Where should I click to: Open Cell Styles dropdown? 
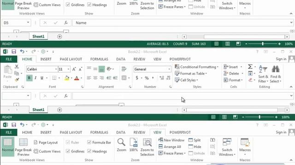click(186, 80)
